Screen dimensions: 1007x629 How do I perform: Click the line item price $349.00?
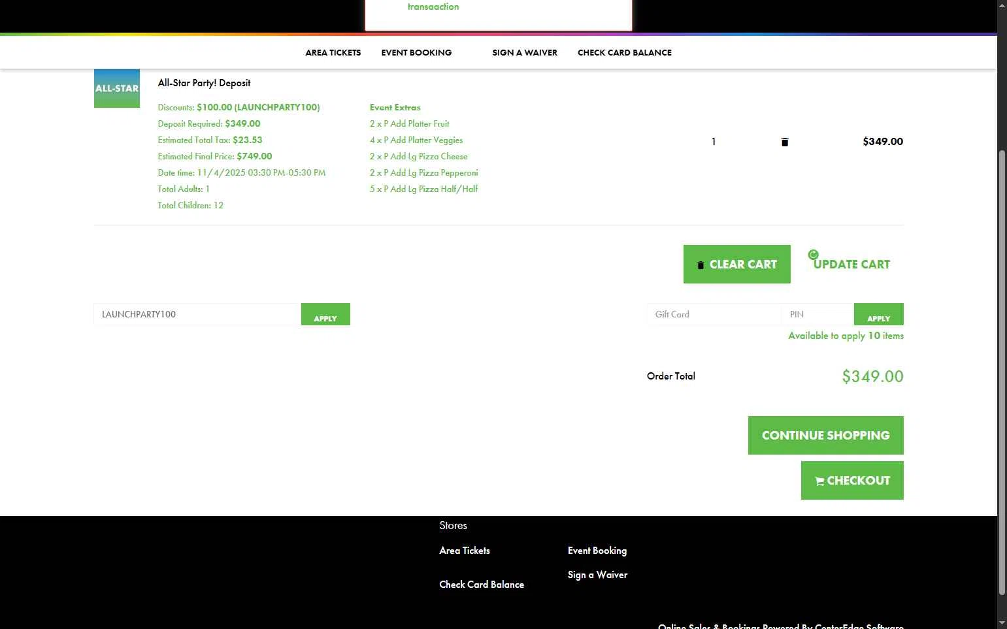click(883, 142)
